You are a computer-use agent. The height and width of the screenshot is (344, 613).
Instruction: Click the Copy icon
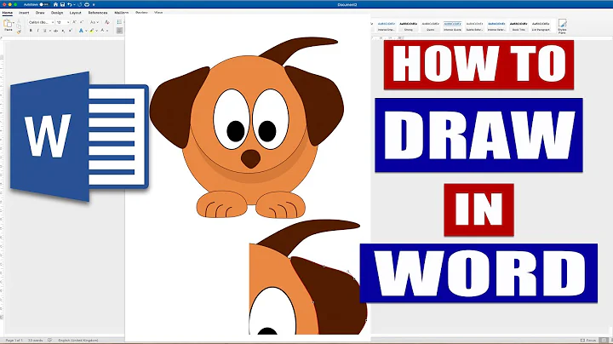click(19, 26)
